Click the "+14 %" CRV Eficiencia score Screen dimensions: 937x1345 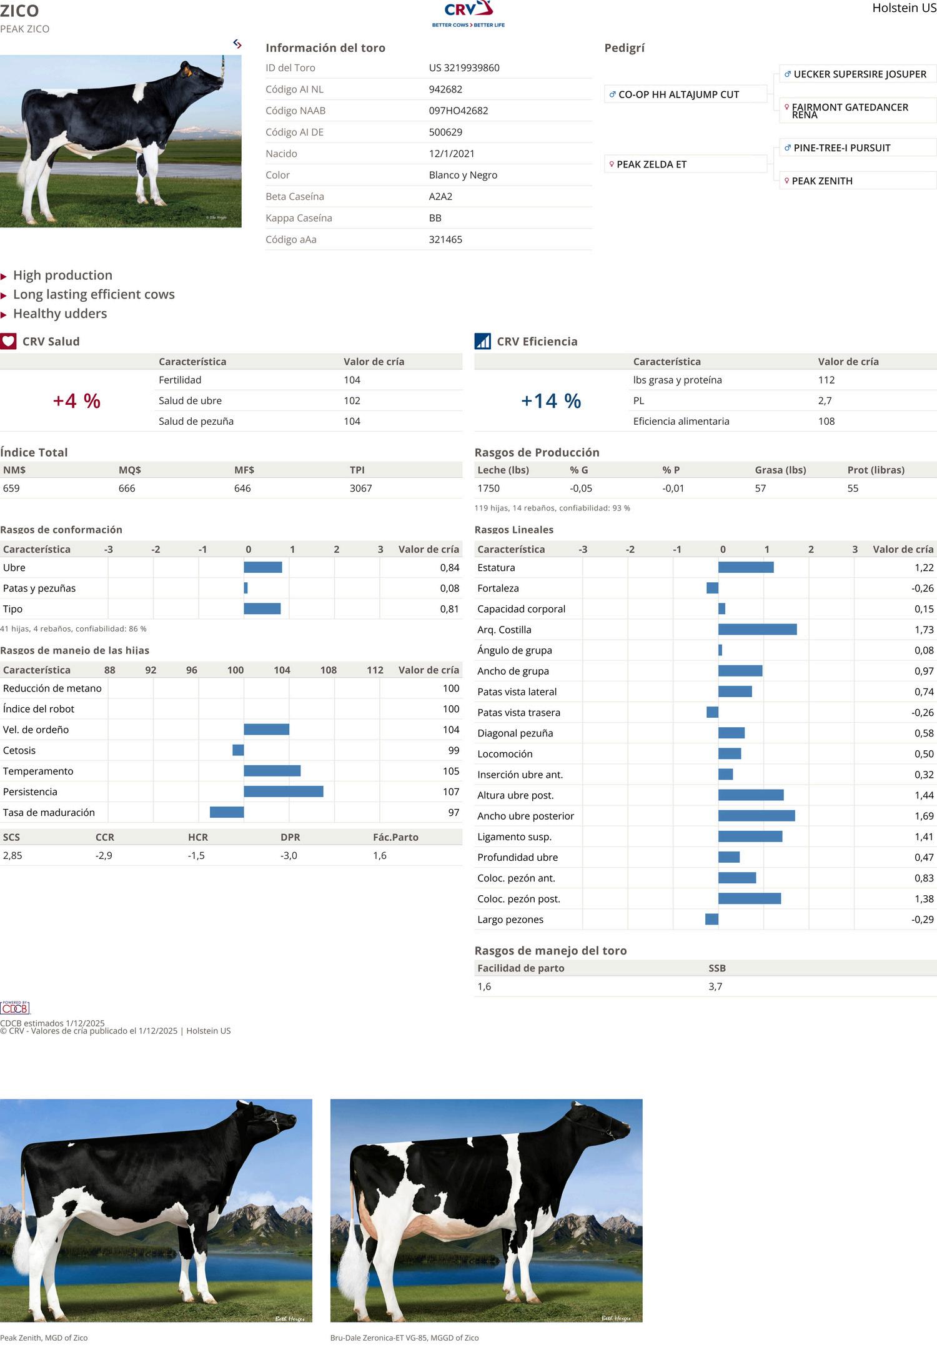[x=551, y=401]
